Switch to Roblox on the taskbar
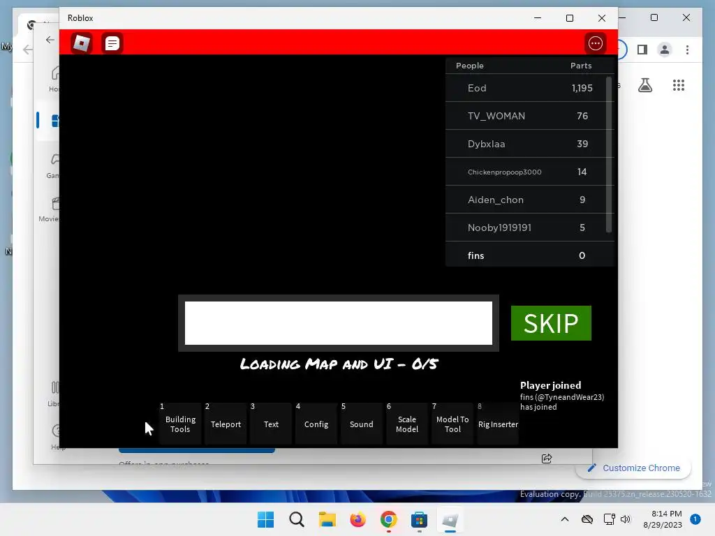 tap(450, 519)
